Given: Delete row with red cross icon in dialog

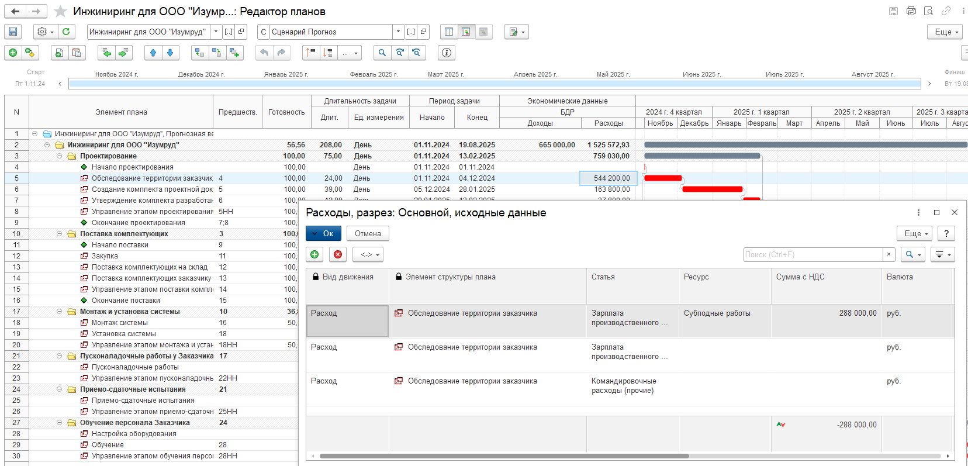Looking at the screenshot, I should click(338, 255).
